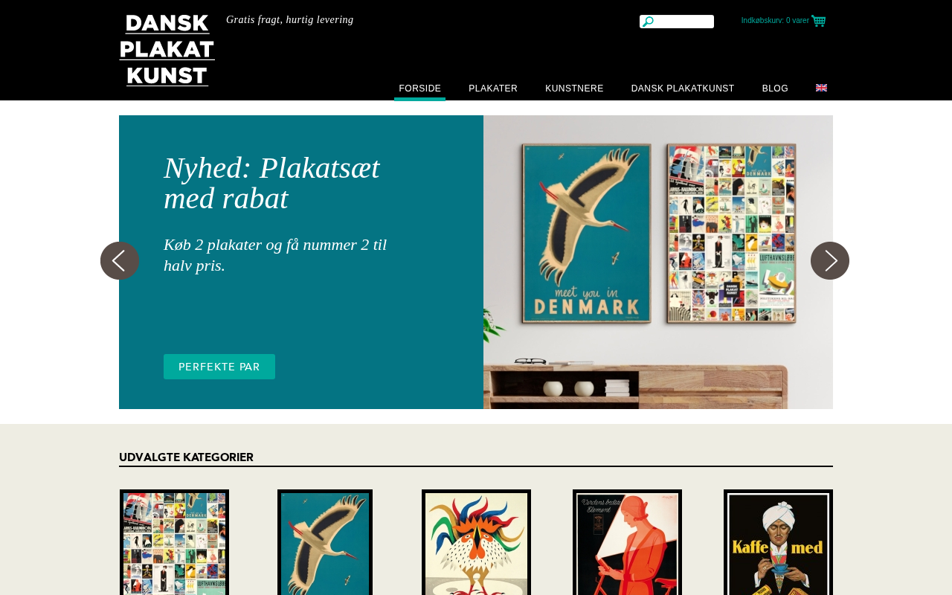Go to the KUNSTNERE page
Screen dimensions: 952x595
[x=574, y=89]
